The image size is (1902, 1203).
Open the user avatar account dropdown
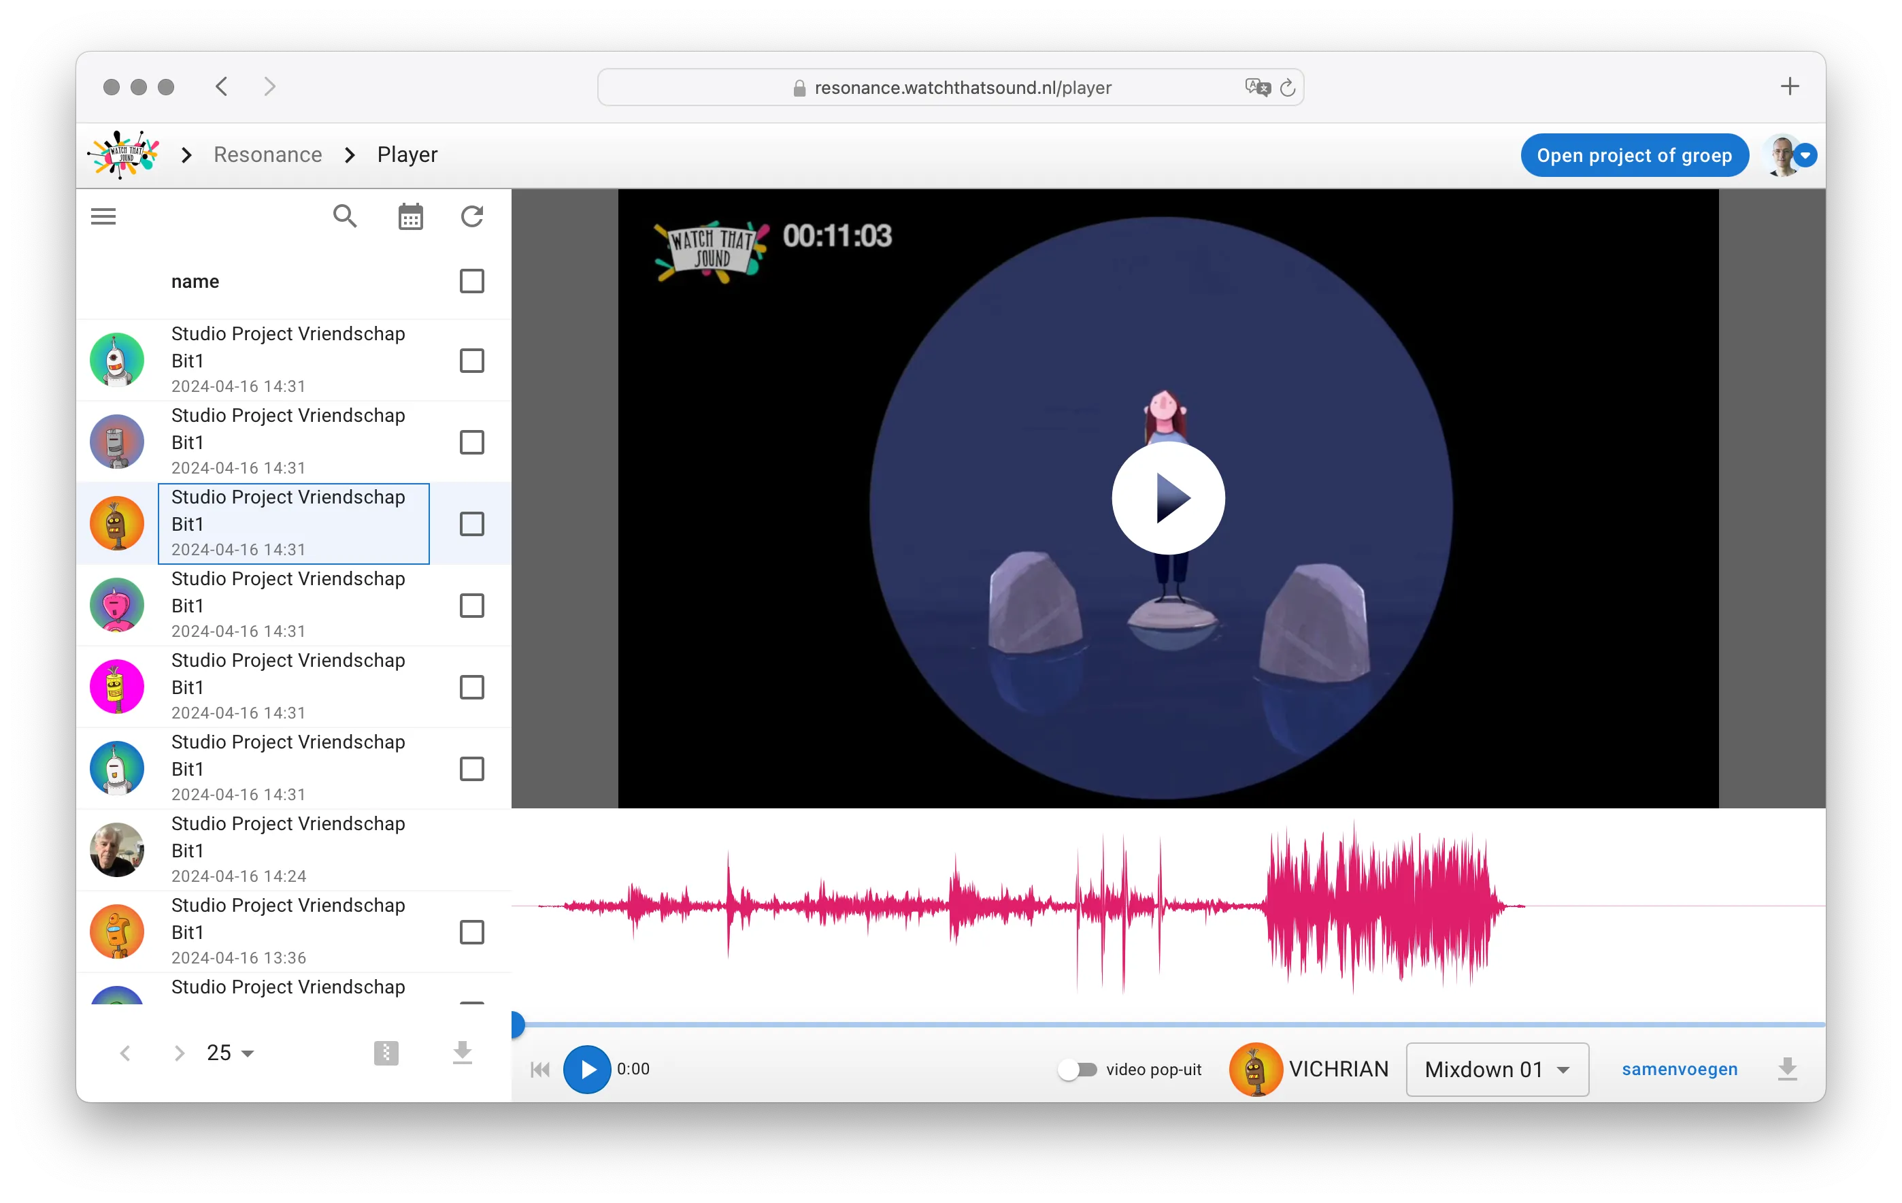coord(1805,156)
